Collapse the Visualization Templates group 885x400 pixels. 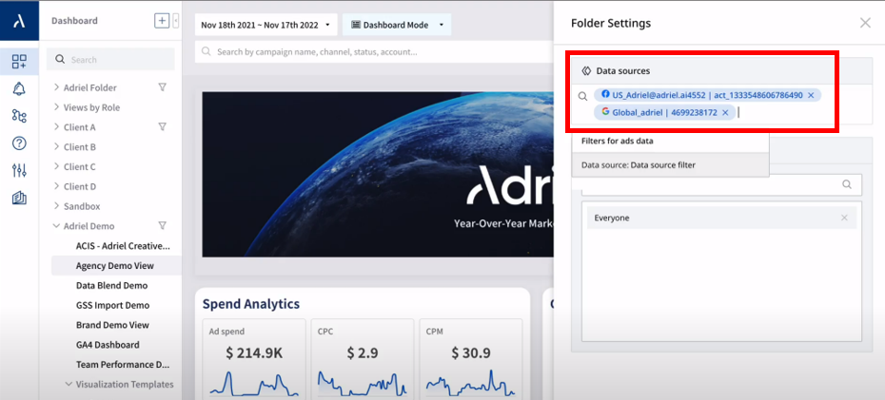[69, 384]
